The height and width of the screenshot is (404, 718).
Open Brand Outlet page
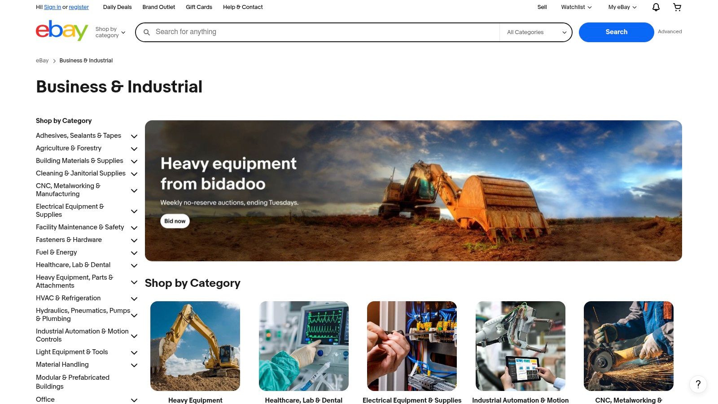point(159,7)
